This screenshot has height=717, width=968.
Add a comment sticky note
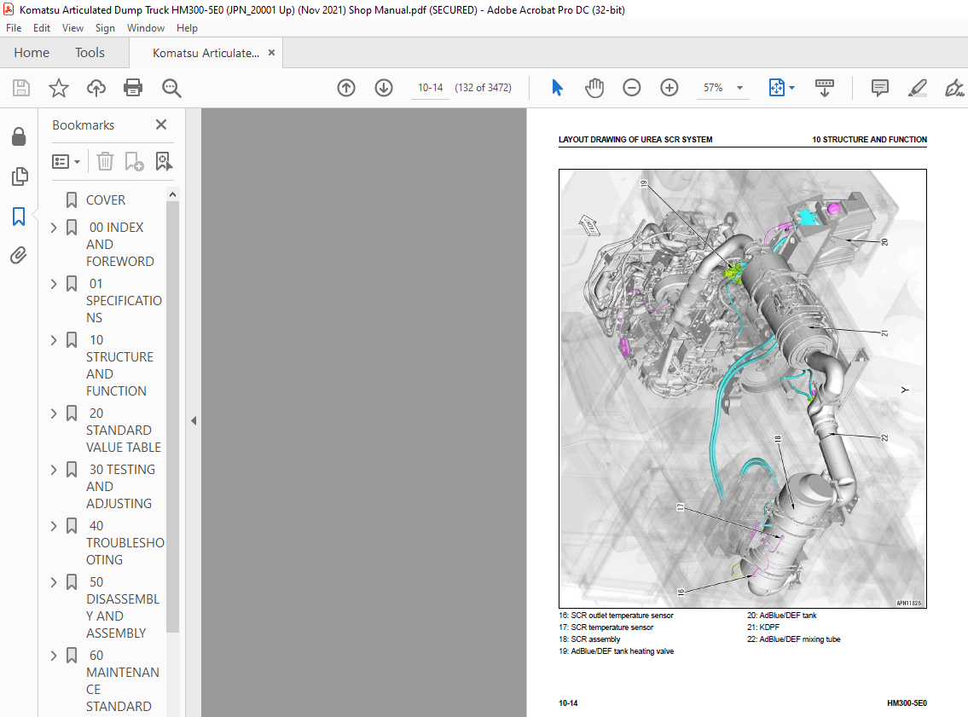(879, 88)
